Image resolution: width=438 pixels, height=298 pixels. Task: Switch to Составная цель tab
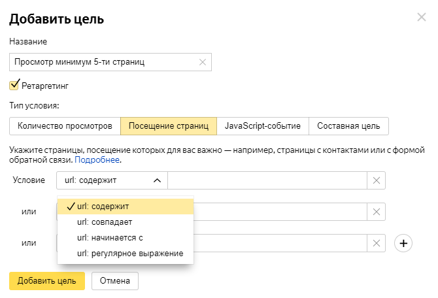[348, 125]
